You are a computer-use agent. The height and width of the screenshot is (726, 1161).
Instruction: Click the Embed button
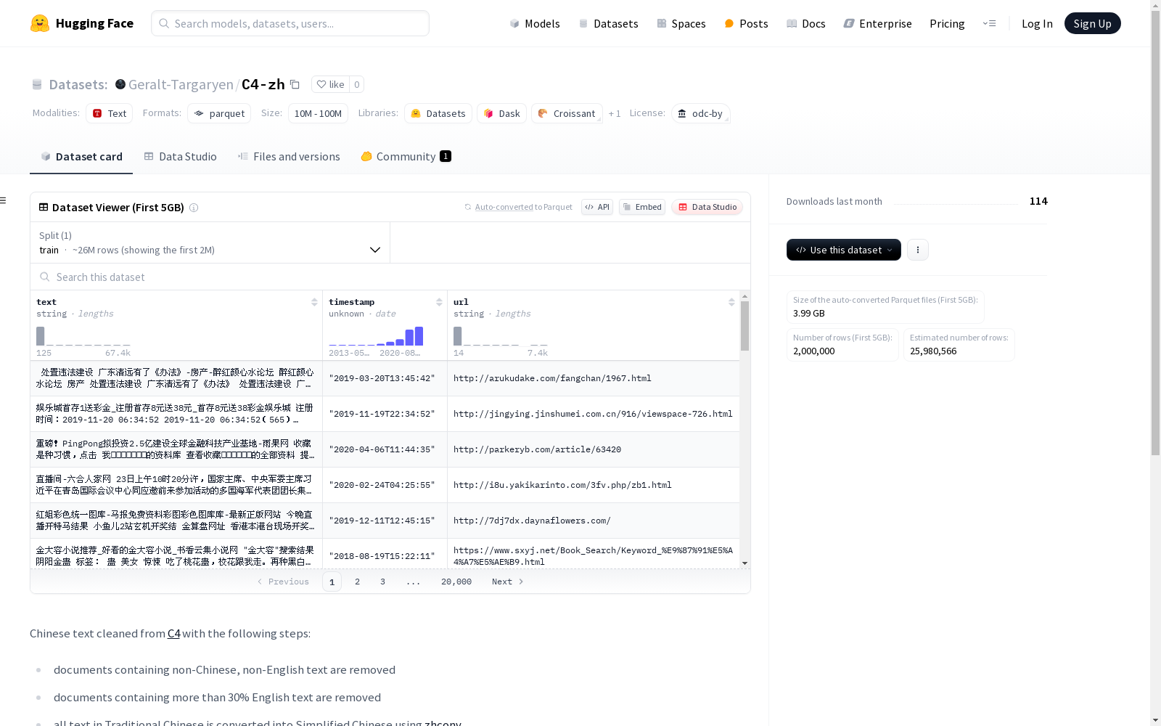[x=642, y=207]
